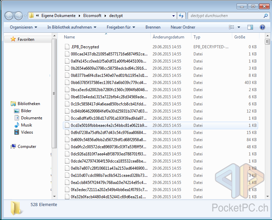This screenshot has height=220, width=272.
Task: Open help with the question mark icon
Action: 262,27
